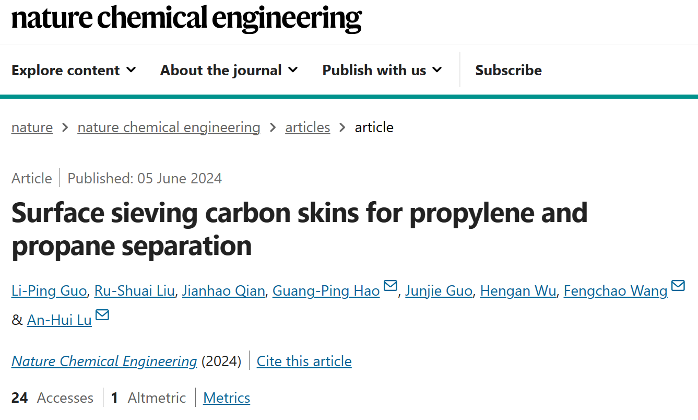Click author name Ru-Shuai Liu
This screenshot has width=698, height=420.
pyautogui.click(x=134, y=290)
